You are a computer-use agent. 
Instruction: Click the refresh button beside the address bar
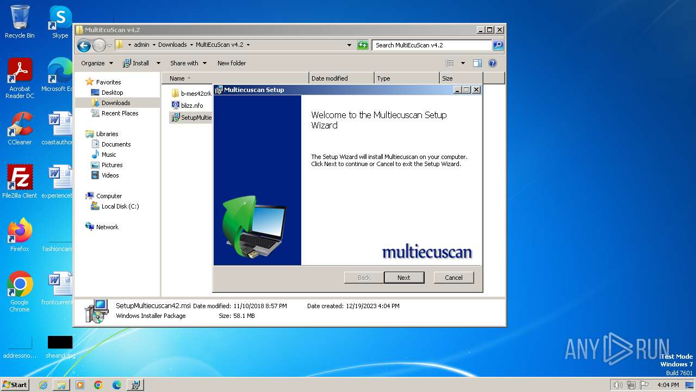[x=363, y=45]
